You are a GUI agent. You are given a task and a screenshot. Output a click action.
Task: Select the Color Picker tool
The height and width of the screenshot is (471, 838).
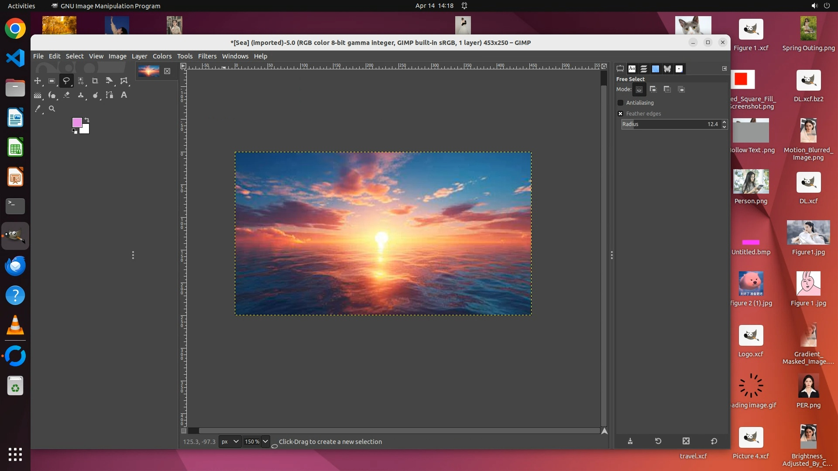pyautogui.click(x=38, y=109)
